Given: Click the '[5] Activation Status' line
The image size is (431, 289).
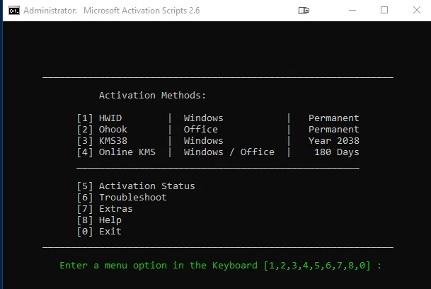Looking at the screenshot, I should (136, 186).
